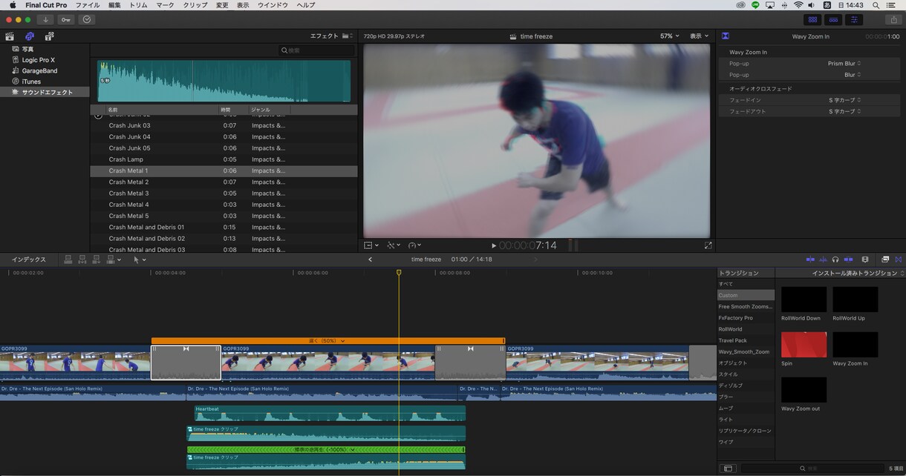
Task: Click the append clip edit icon
Action: tap(97, 260)
